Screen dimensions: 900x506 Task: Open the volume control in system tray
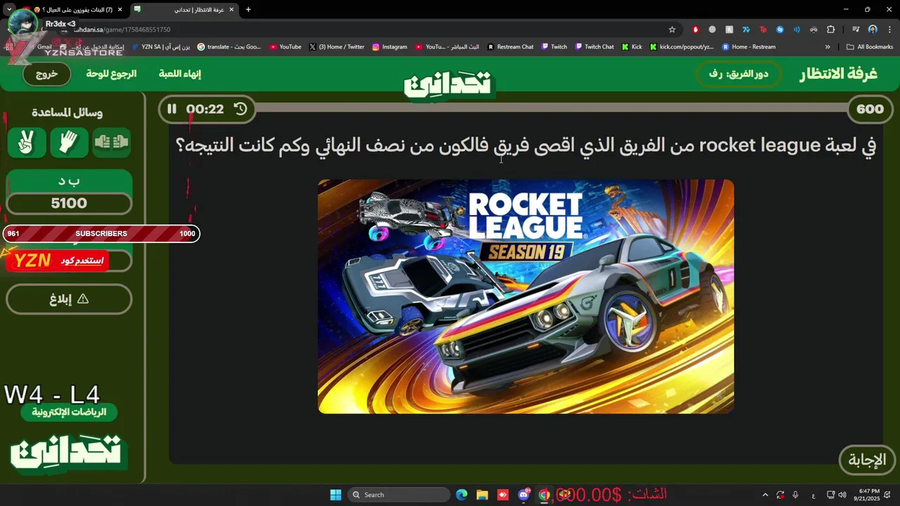click(842, 495)
